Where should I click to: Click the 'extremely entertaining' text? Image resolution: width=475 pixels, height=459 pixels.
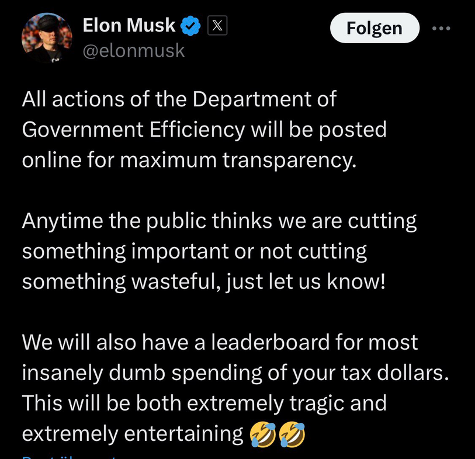133,433
